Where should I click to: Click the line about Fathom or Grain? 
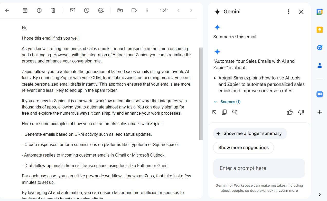tap(95, 166)
